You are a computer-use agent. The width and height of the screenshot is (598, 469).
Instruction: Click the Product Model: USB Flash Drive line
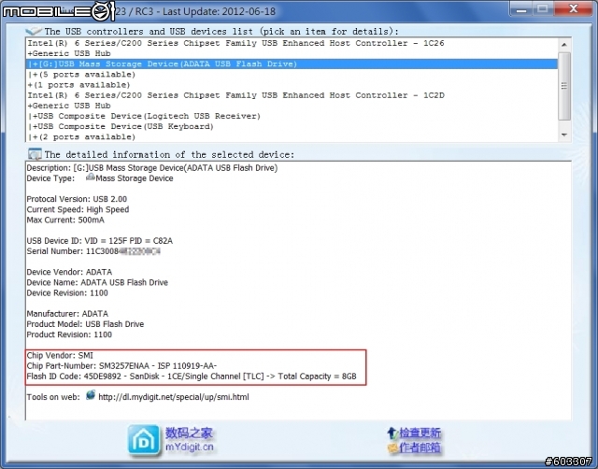point(85,324)
